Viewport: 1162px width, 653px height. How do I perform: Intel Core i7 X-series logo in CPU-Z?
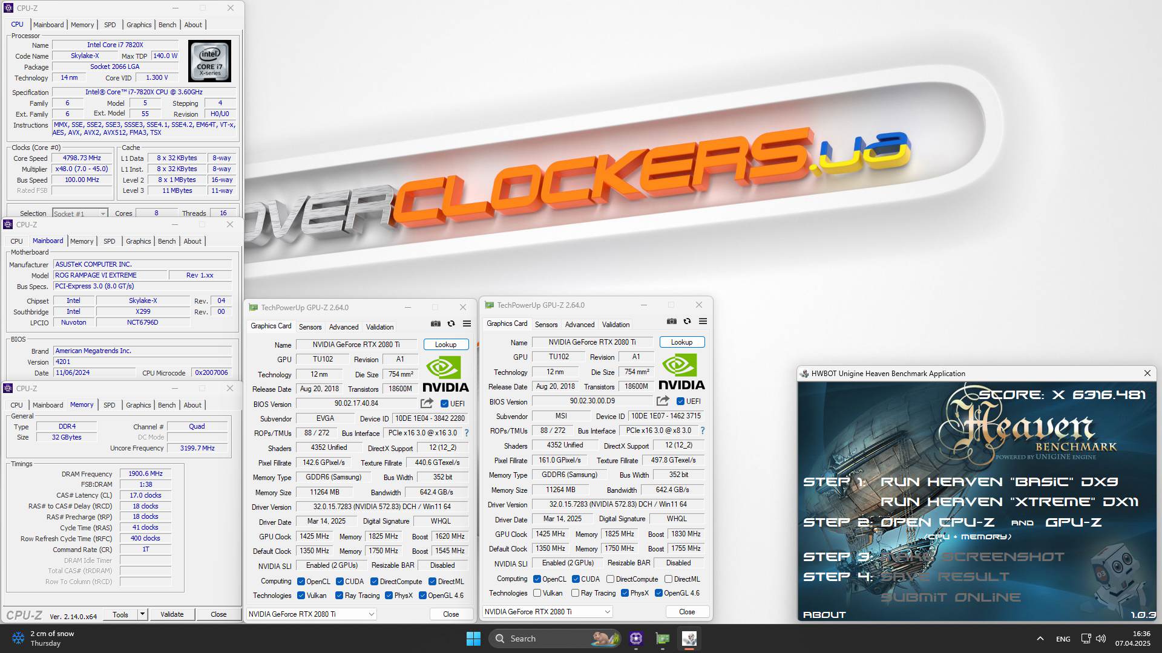[x=209, y=61]
